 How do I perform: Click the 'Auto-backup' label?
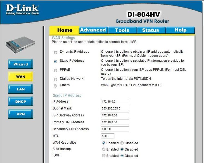(62, 149)
